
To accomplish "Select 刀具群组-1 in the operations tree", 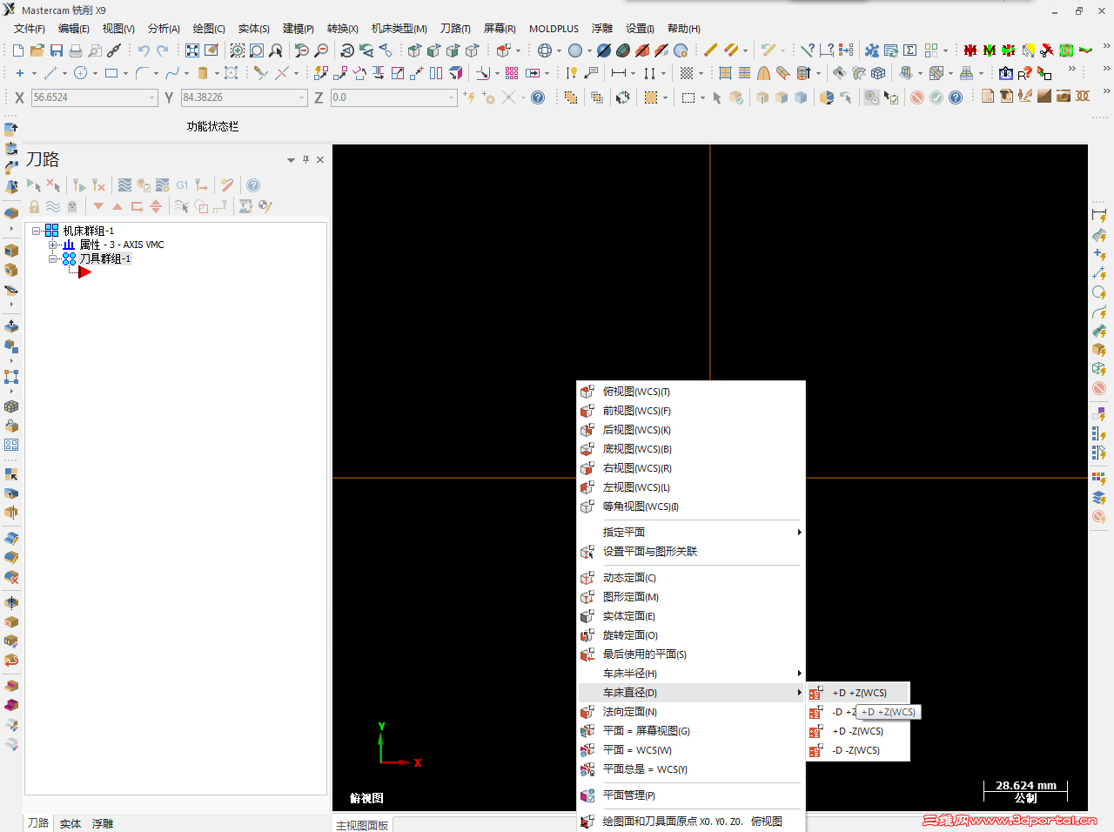I will (x=105, y=258).
